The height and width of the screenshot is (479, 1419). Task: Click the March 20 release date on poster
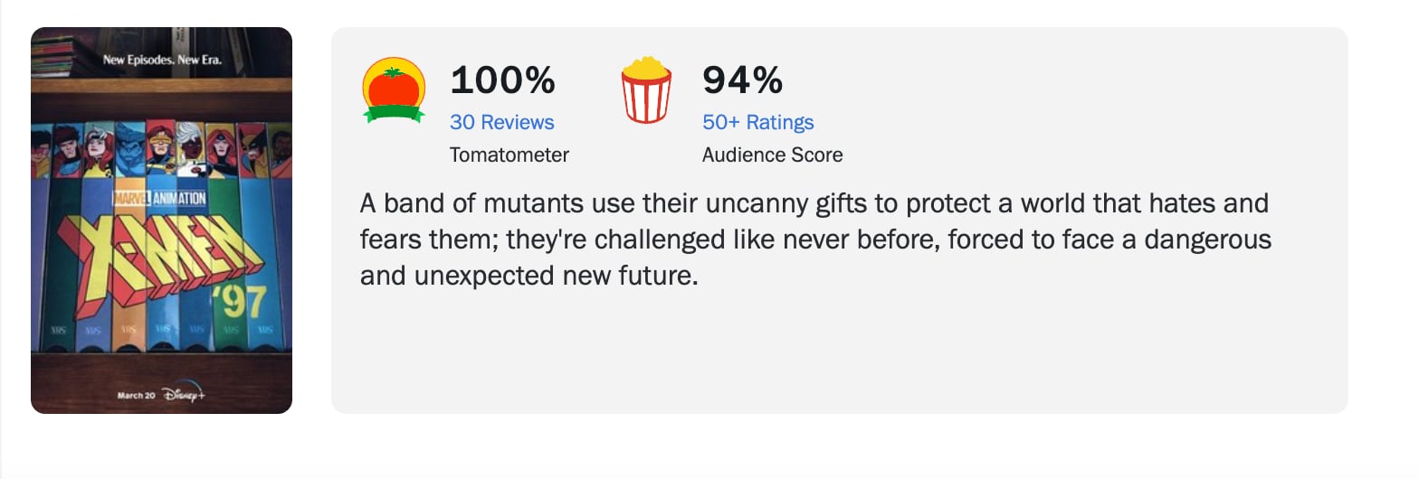pos(136,396)
